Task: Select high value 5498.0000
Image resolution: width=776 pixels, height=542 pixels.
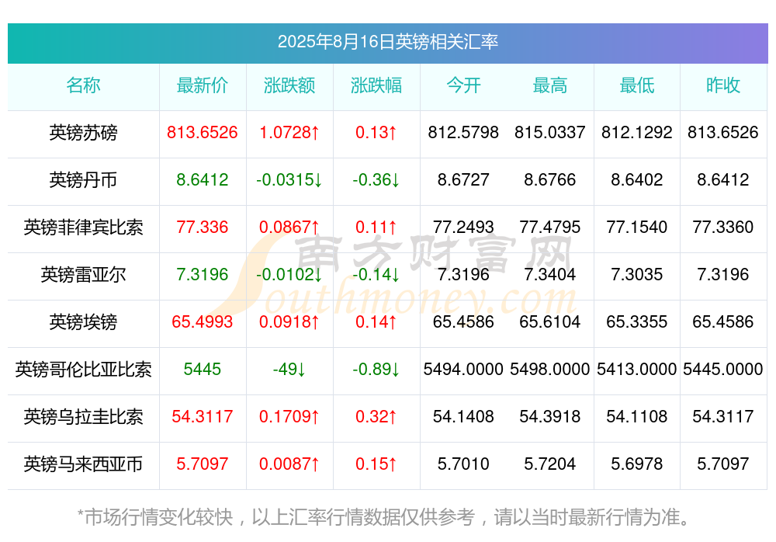Action: 550,370
